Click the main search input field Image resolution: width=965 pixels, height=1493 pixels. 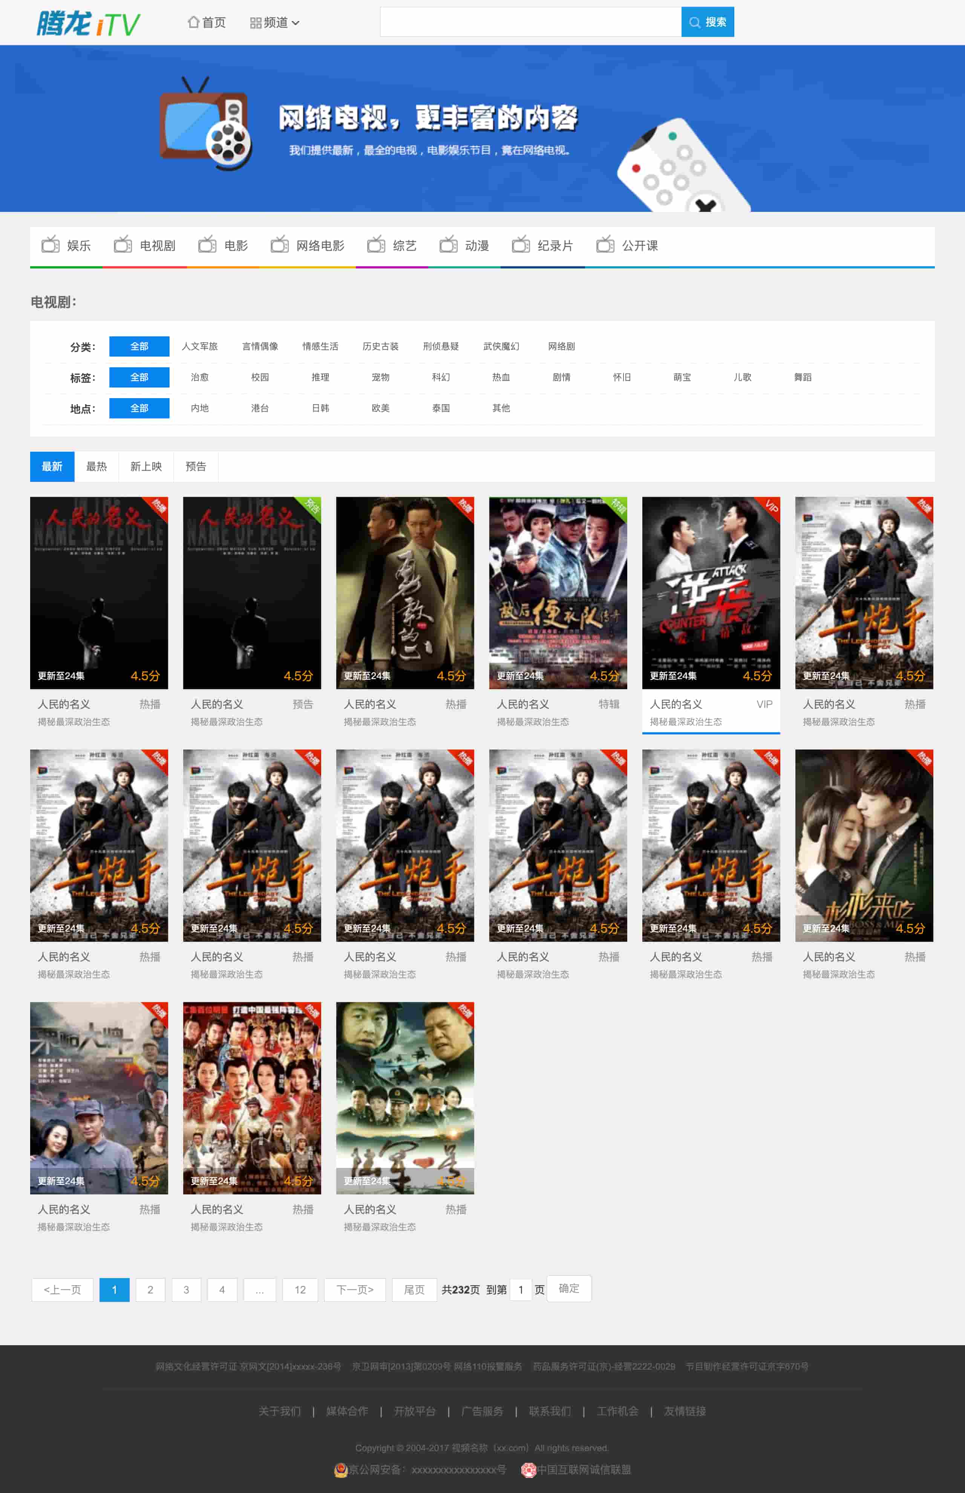point(530,22)
